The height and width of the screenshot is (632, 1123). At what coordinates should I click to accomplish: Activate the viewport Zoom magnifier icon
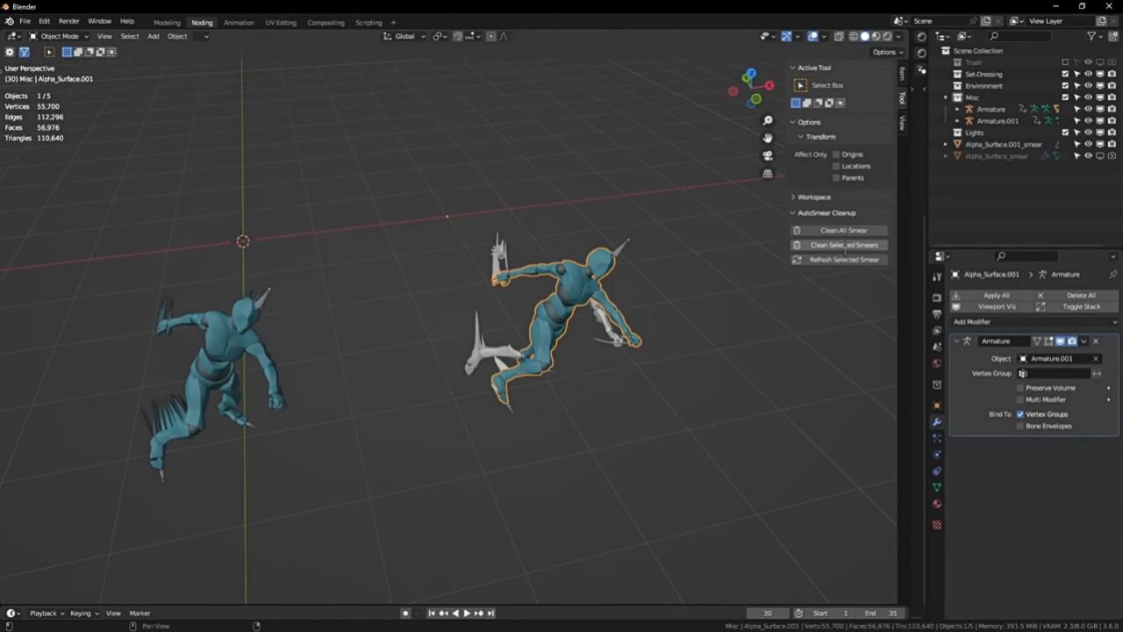[x=768, y=120]
